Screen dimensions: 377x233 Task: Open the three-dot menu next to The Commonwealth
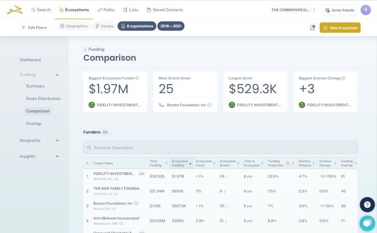[x=315, y=10]
